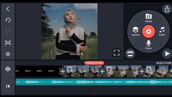Switch preview to fullscreen
The height and width of the screenshot is (97, 172).
116,53
